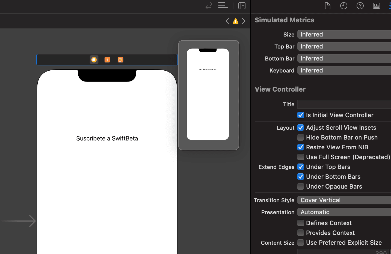Screen dimensions: 391x254
Task: Toggle Under Bottom Bars checkbox
Action: (x=301, y=177)
